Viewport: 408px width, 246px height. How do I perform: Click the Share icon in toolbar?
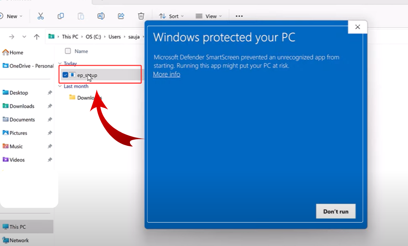[121, 16]
